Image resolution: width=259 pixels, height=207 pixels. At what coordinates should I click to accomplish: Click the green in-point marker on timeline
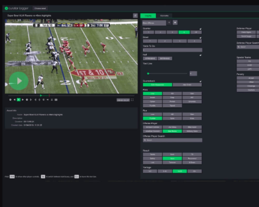[x=41, y=95]
